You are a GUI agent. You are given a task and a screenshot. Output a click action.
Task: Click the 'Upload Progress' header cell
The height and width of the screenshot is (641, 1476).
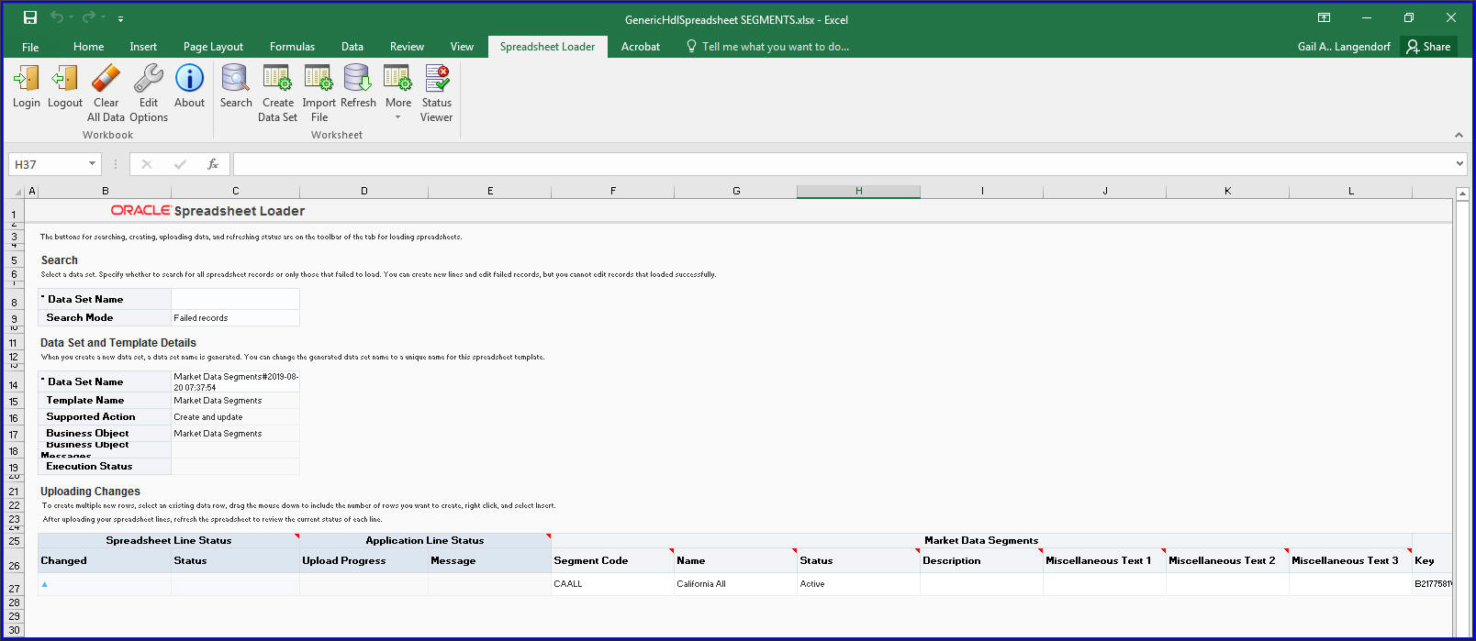click(x=363, y=560)
